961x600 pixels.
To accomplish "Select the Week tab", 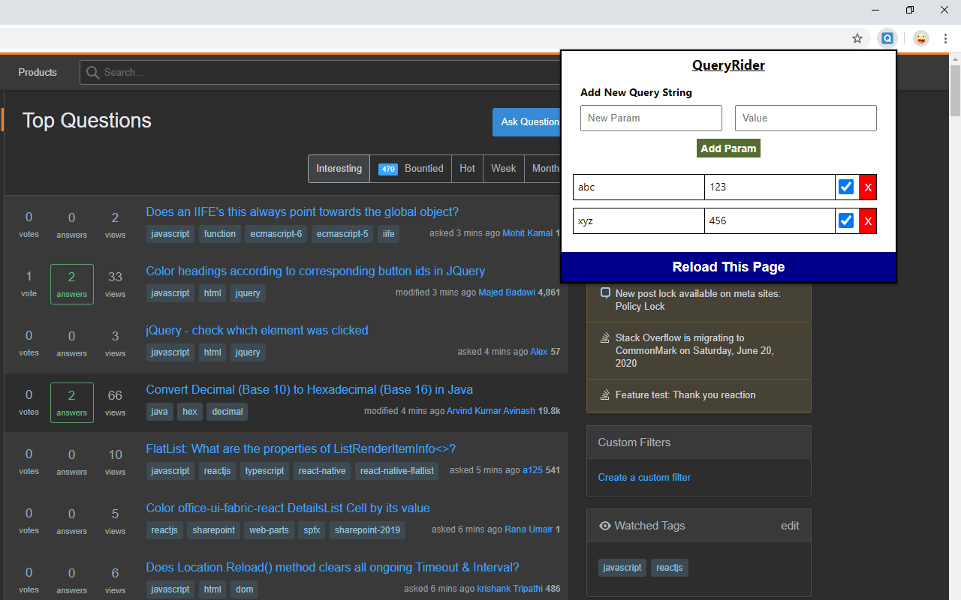I will (503, 169).
